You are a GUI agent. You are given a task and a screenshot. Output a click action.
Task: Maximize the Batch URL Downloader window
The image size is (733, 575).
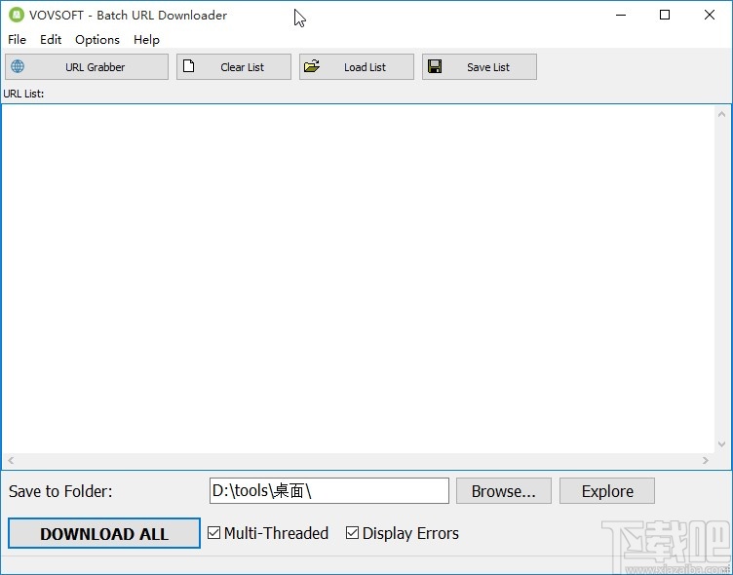pos(665,15)
